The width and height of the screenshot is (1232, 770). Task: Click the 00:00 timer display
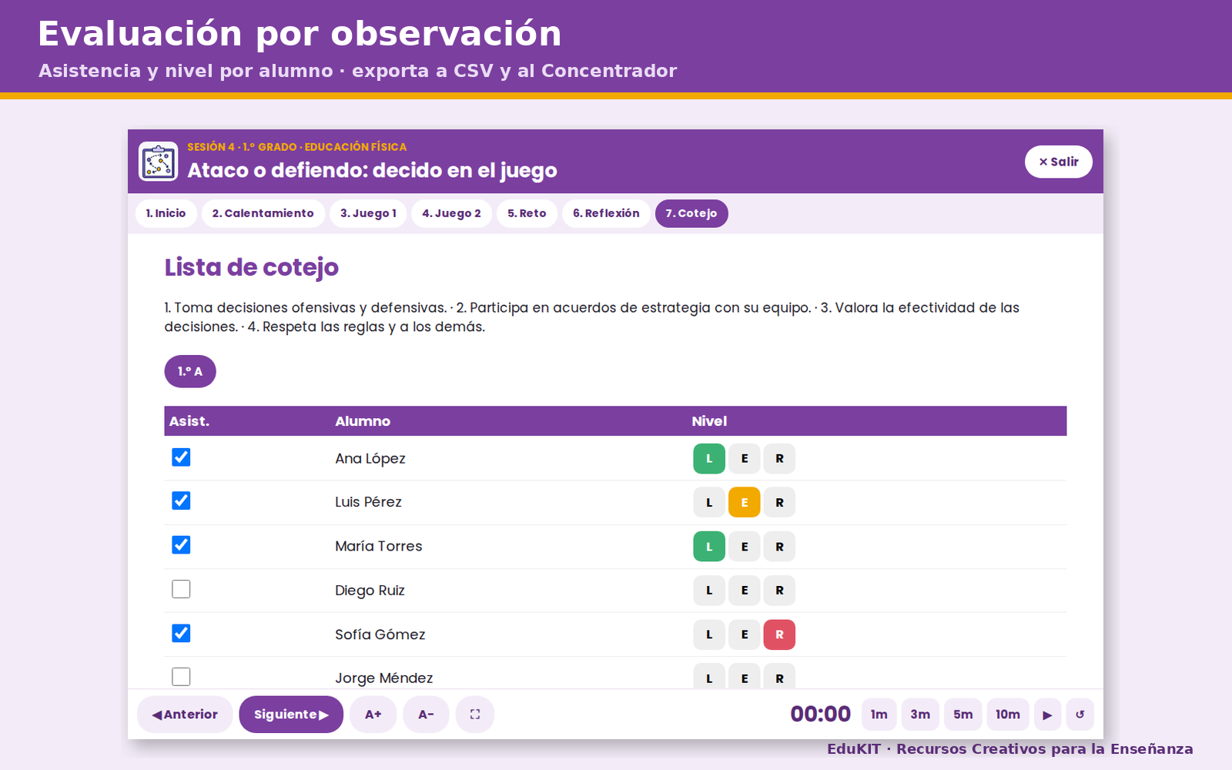tap(821, 715)
